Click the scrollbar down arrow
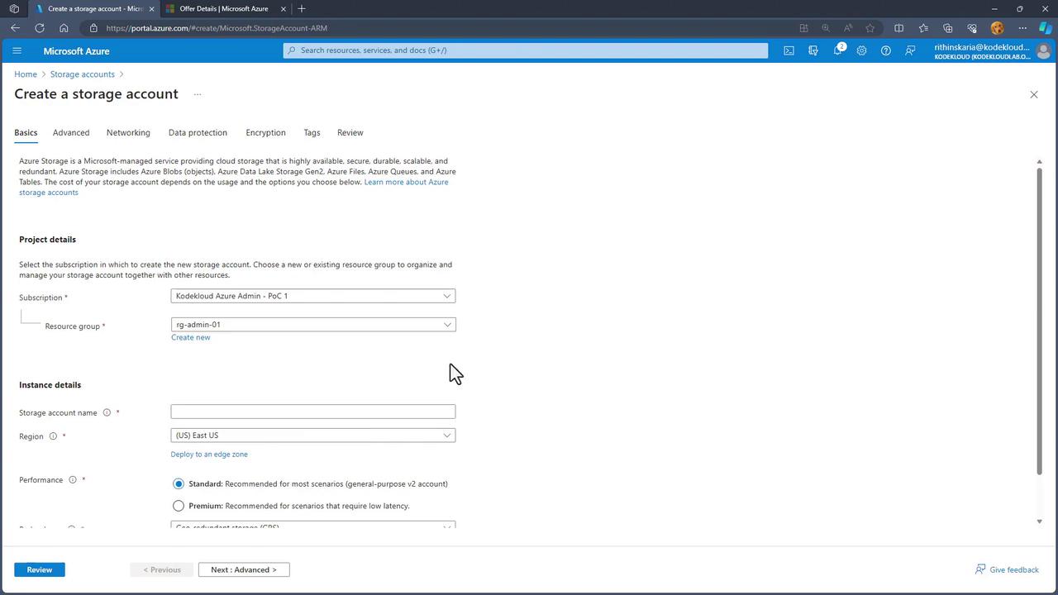The width and height of the screenshot is (1058, 595). pos(1039,521)
